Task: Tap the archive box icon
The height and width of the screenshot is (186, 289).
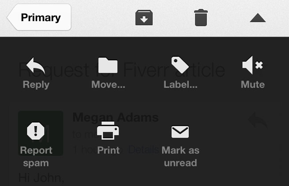Action: coord(144,18)
